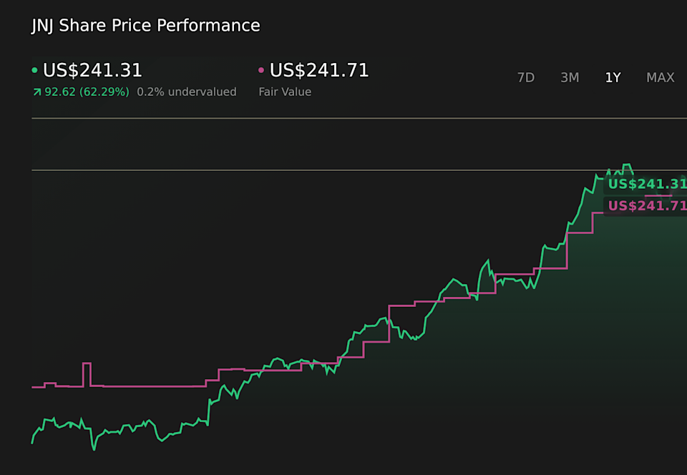Expand the MAX historical range
687x475 pixels.
click(660, 77)
